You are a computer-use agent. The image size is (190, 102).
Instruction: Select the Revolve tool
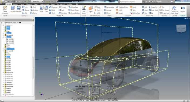[19, 9]
